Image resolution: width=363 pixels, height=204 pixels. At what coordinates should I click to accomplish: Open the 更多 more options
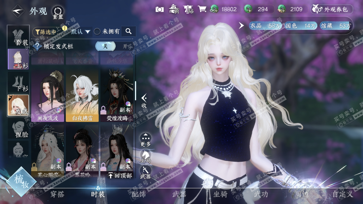[x=145, y=140]
